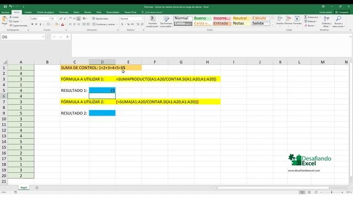Adjust the zoom slider in status bar

point(331,193)
